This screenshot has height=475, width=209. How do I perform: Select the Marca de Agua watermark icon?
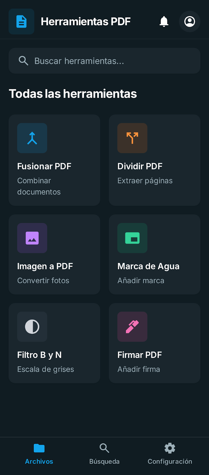[132, 238]
